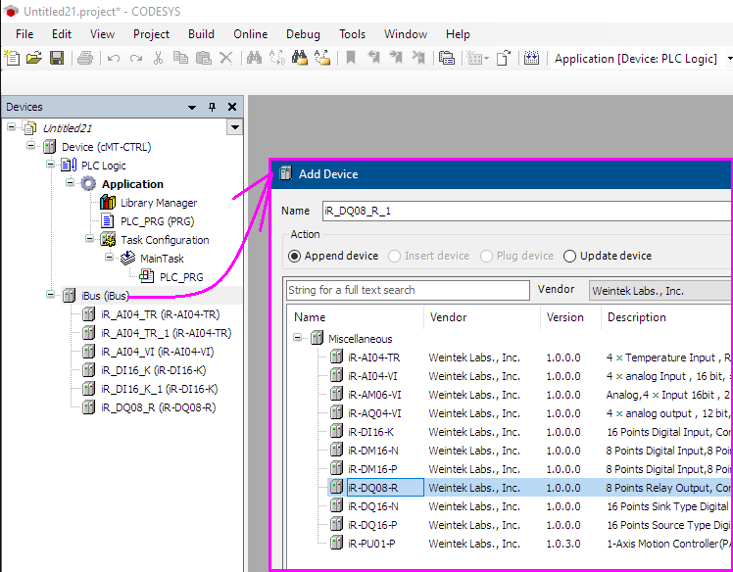The width and height of the screenshot is (733, 572).
Task: Click the device Name field containing iR_DQ08_R_1
Action: pyautogui.click(x=527, y=211)
